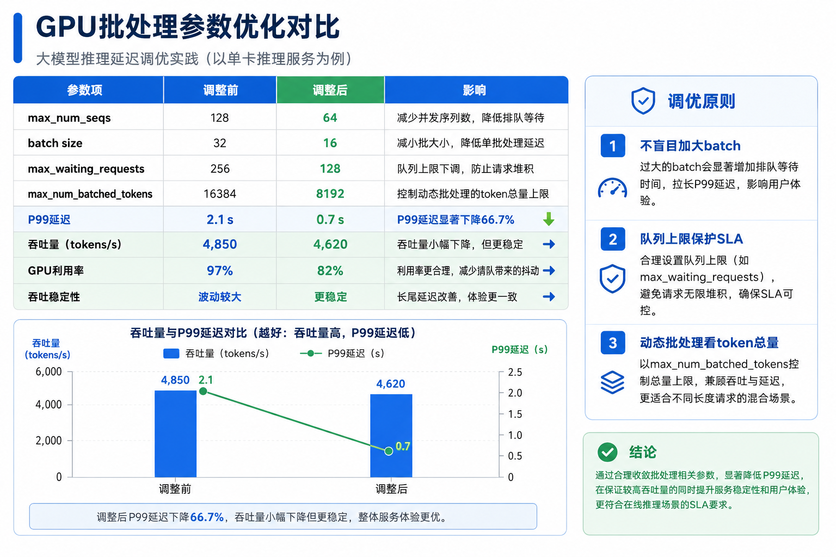Click the speedometer gauge icon under principle 1

click(x=612, y=188)
